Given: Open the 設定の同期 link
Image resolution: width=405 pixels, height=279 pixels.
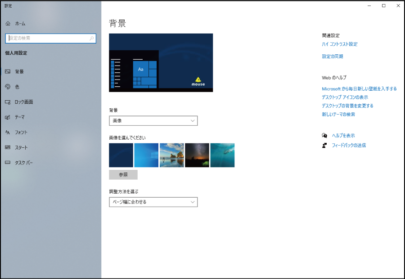Looking at the screenshot, I should click(x=333, y=57).
